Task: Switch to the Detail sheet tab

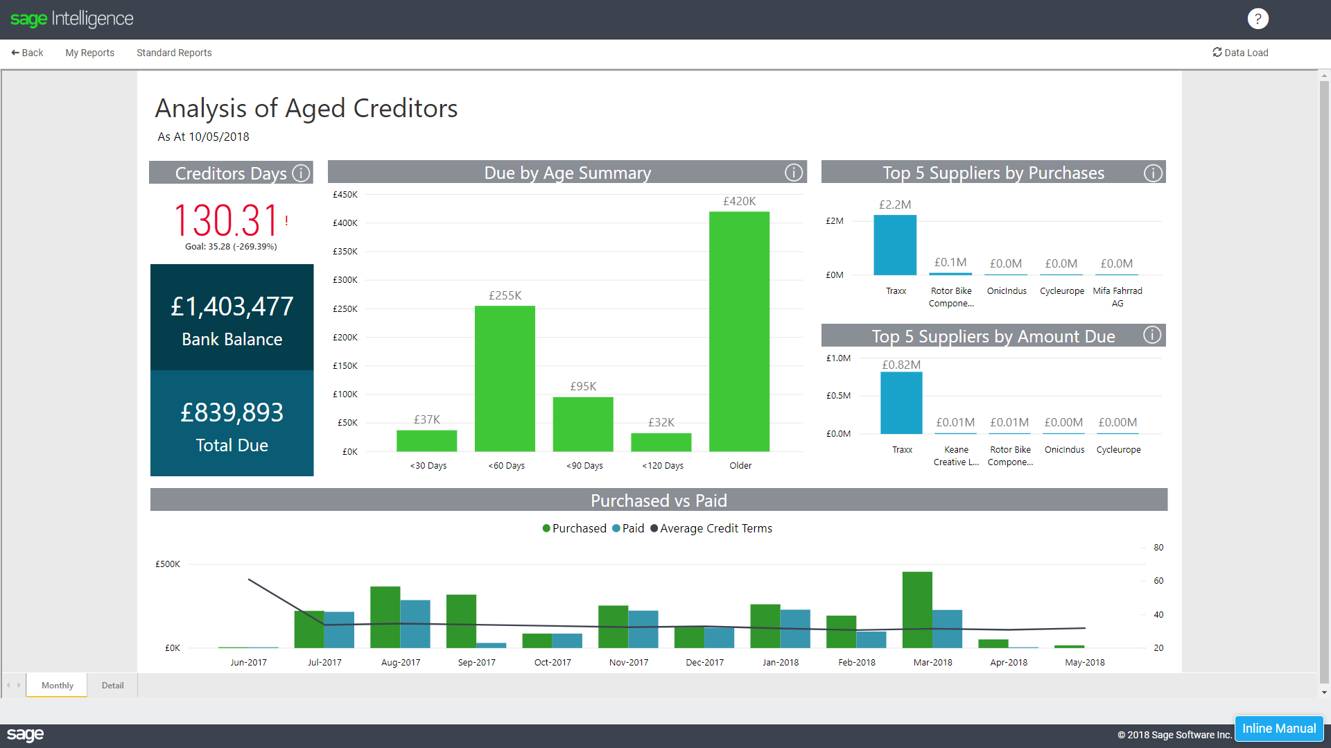Action: [112, 685]
